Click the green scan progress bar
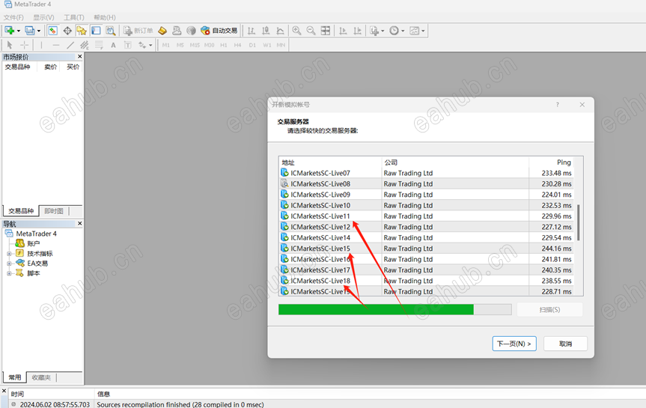 coord(394,309)
